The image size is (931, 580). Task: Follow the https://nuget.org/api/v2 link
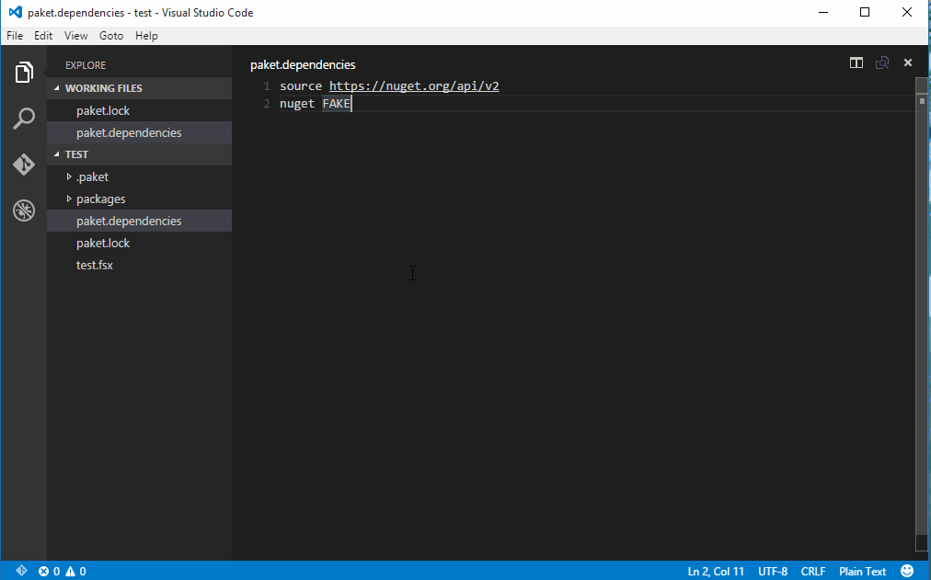coord(414,86)
